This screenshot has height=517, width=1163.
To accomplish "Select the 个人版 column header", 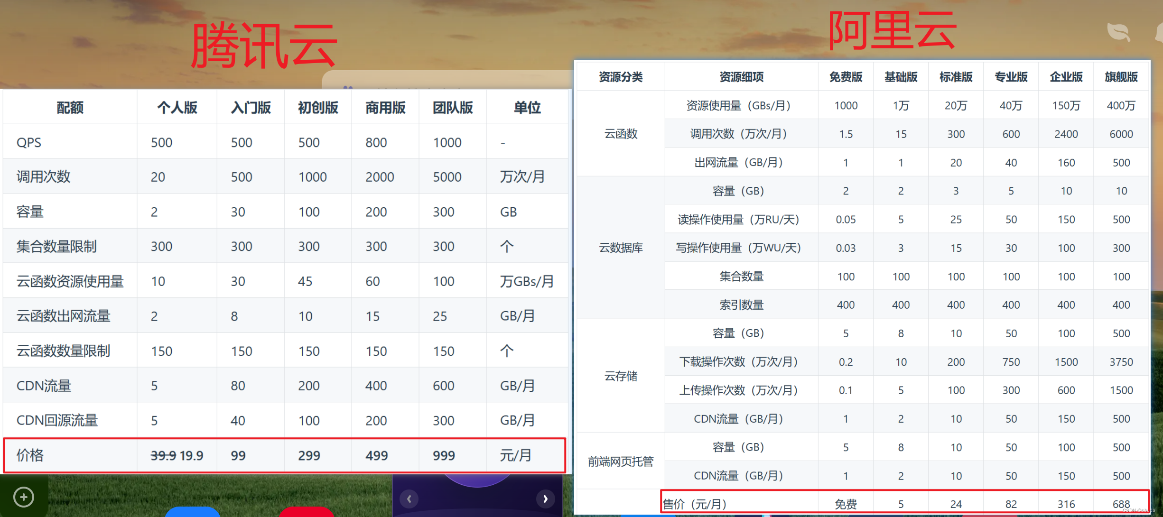I will tap(177, 108).
